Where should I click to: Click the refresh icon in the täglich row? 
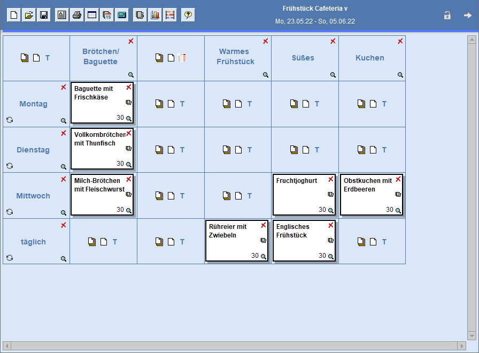coord(10,258)
